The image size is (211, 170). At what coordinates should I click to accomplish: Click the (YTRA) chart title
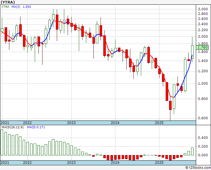pos(8,2)
